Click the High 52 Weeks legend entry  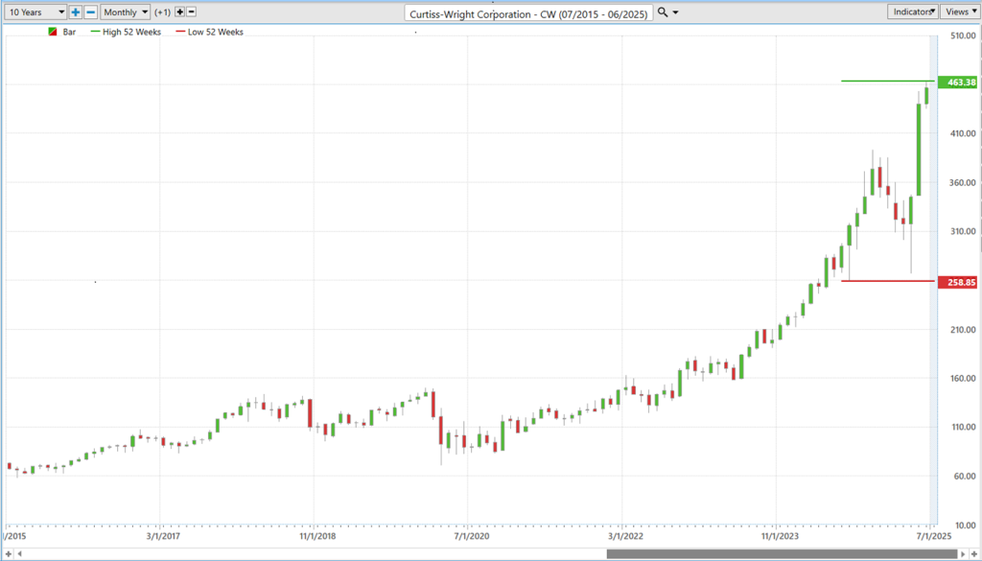pyautogui.click(x=126, y=32)
